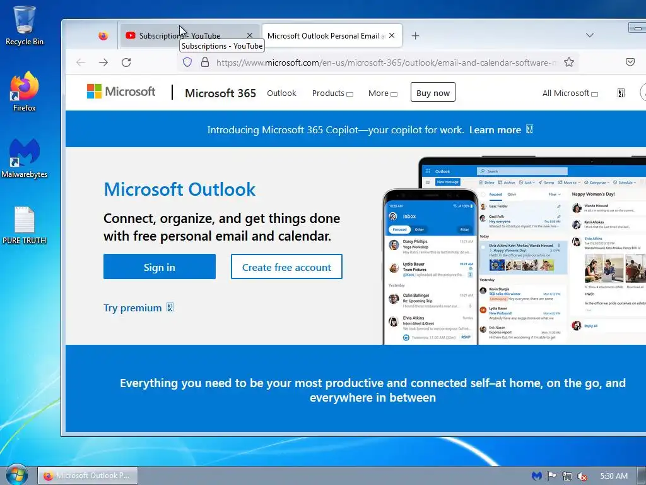Go to the Microsoft logo homepage
The width and height of the screenshot is (646, 485).
tap(121, 92)
